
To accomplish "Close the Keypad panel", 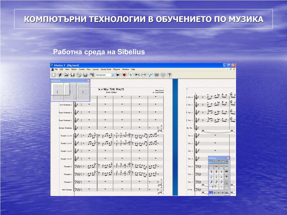I will pos(228,158).
